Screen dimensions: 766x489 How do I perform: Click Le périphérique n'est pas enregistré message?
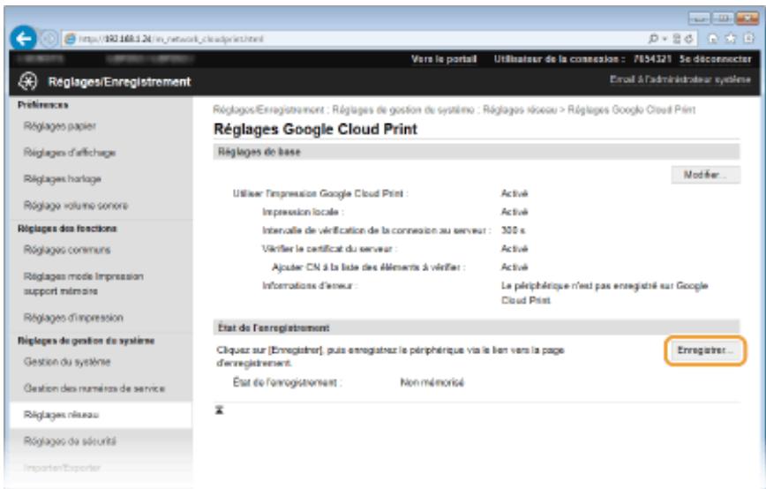[x=605, y=293]
